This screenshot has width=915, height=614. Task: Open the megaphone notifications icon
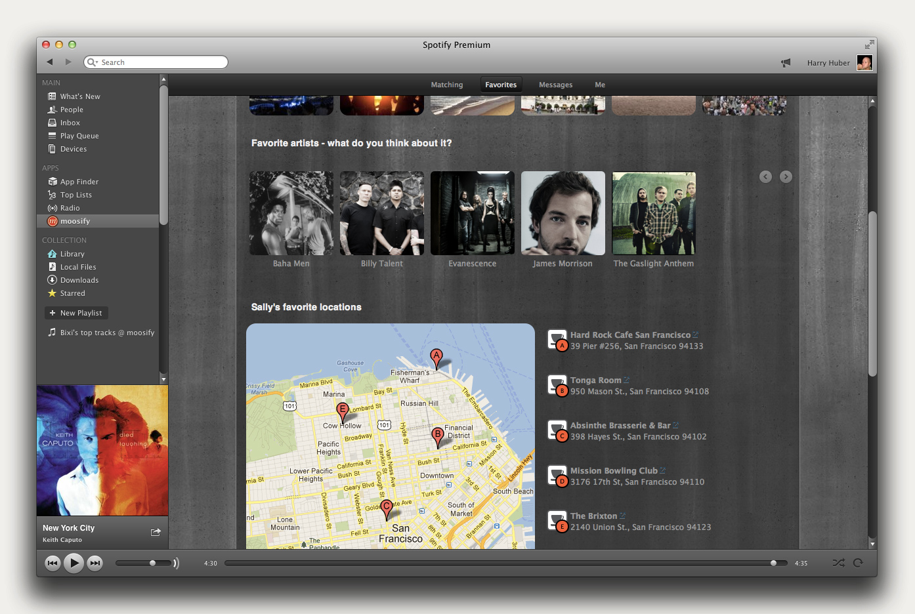786,63
